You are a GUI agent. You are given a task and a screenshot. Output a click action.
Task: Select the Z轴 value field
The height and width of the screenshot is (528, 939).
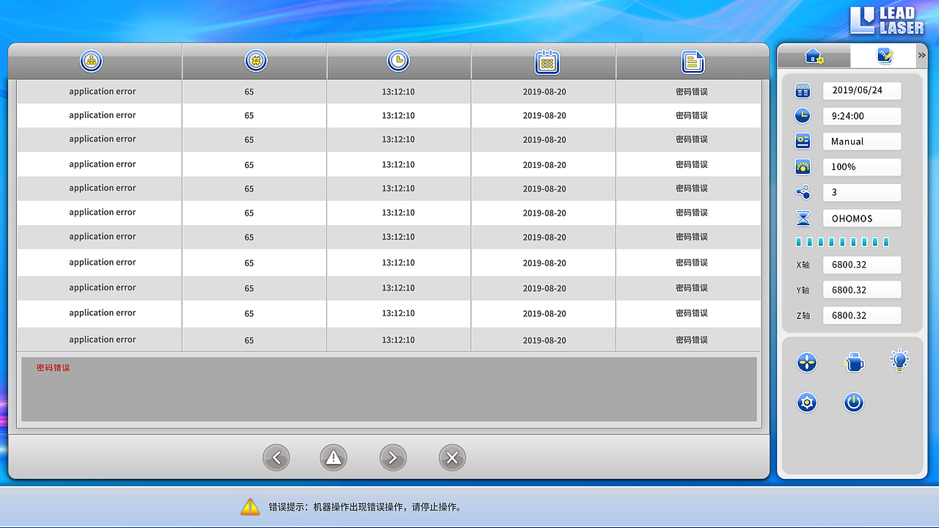pos(862,315)
